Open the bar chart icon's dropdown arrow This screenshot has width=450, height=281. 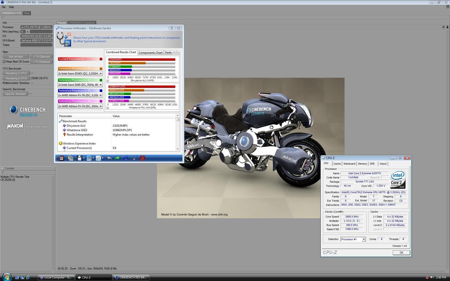tap(93, 158)
